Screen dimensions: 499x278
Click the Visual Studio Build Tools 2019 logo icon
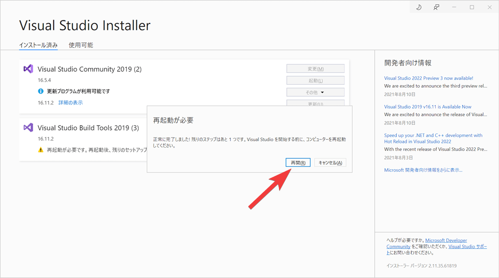tap(28, 128)
